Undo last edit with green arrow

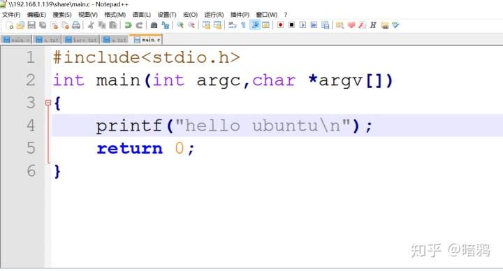pos(128,25)
